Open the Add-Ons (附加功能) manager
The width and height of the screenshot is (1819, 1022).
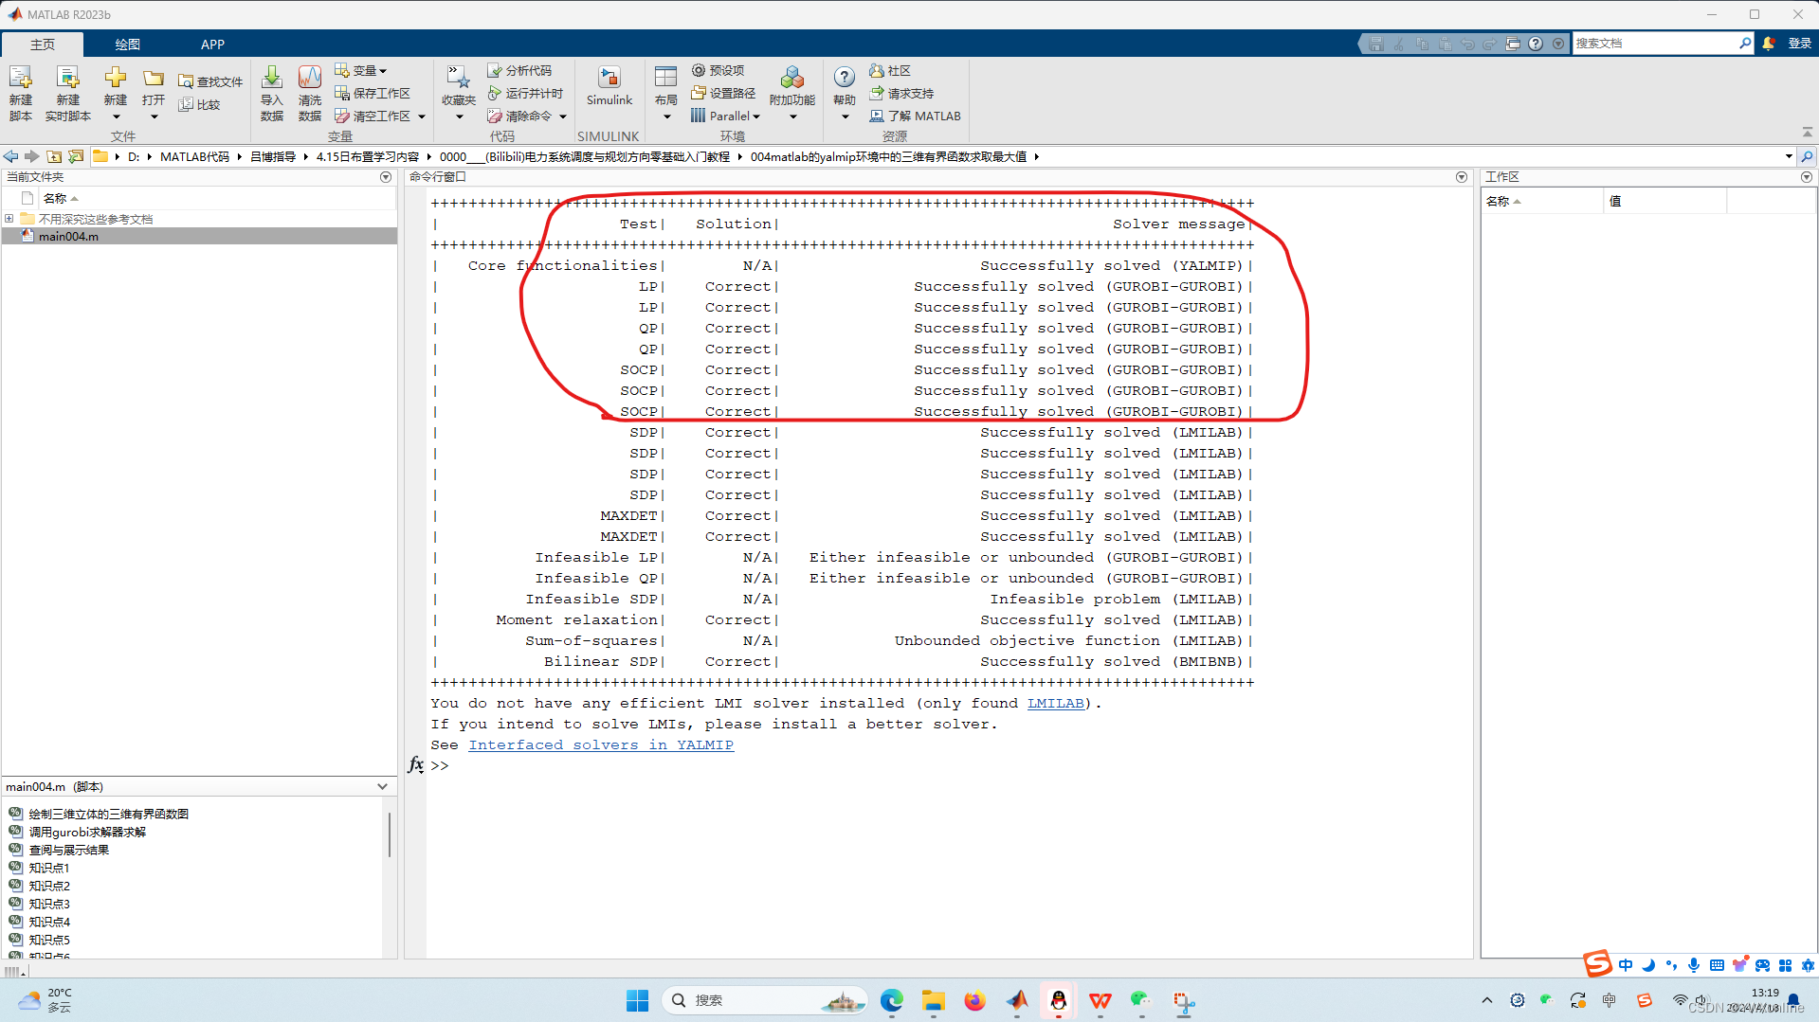(x=791, y=90)
